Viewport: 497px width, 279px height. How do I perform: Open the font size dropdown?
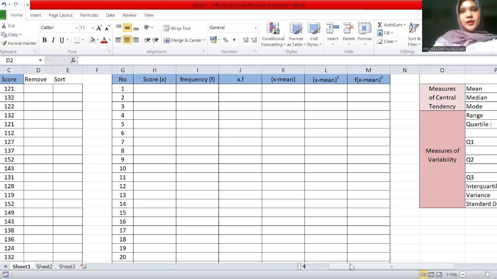pos(92,28)
